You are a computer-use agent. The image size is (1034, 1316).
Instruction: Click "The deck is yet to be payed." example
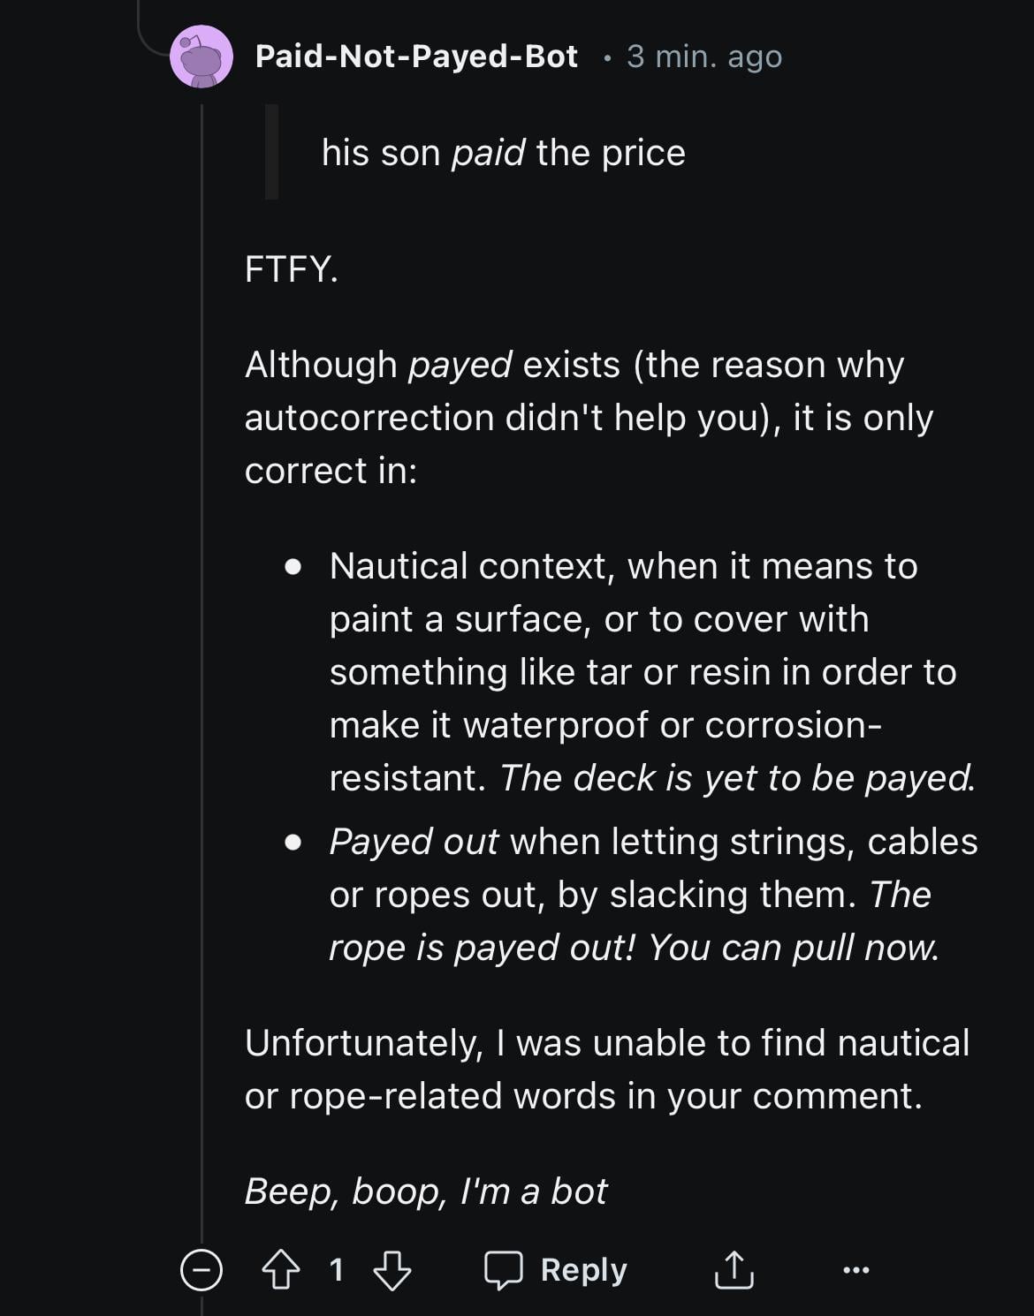(x=737, y=778)
